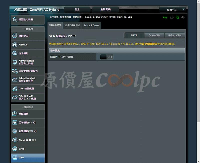Open the Guest Network globe icon
Image resolution: width=200 pixels, height=163 pixels.
point(15,53)
